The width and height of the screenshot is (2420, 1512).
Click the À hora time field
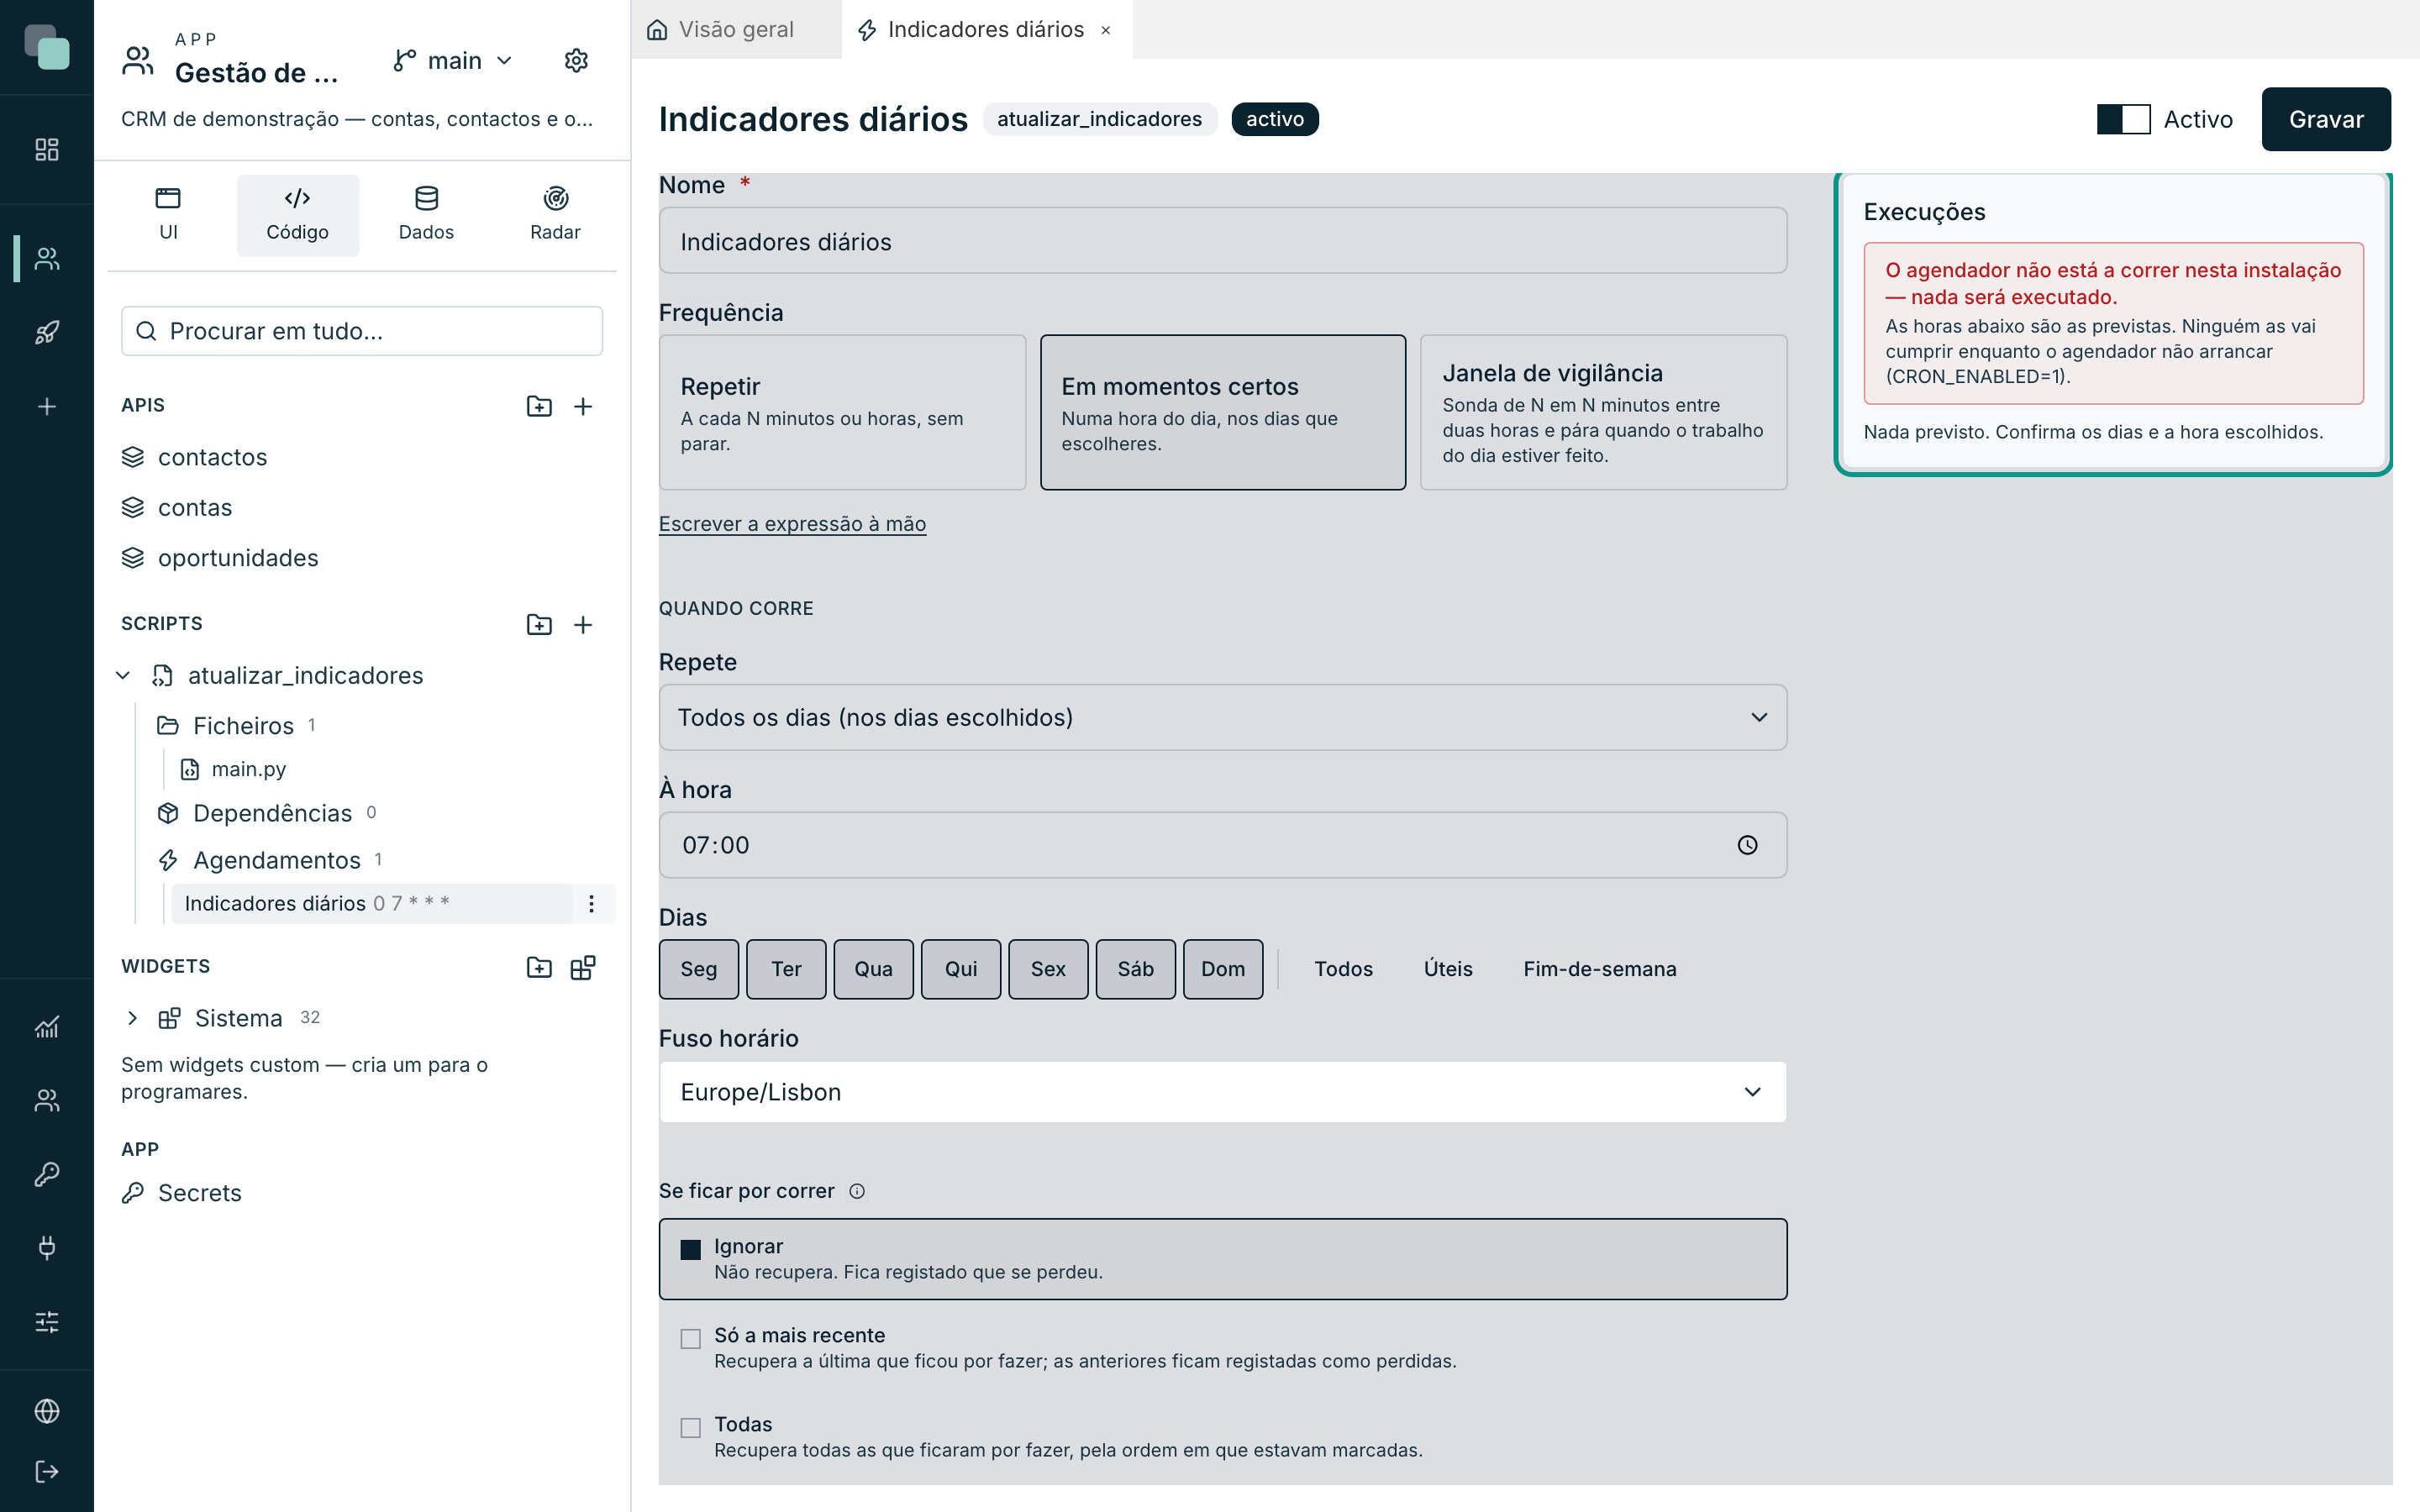pos(1222,845)
